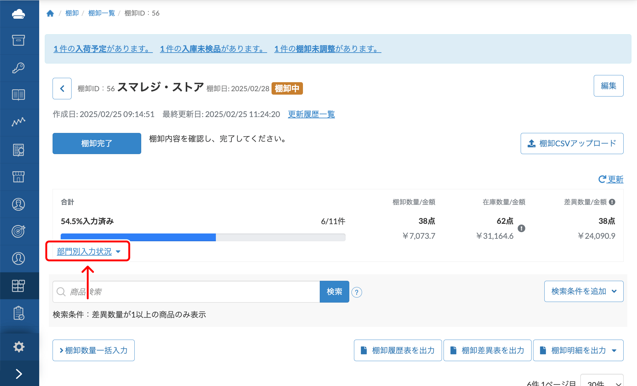Click the 棚卸 breadcrumb item
The width and height of the screenshot is (637, 386).
coord(72,13)
